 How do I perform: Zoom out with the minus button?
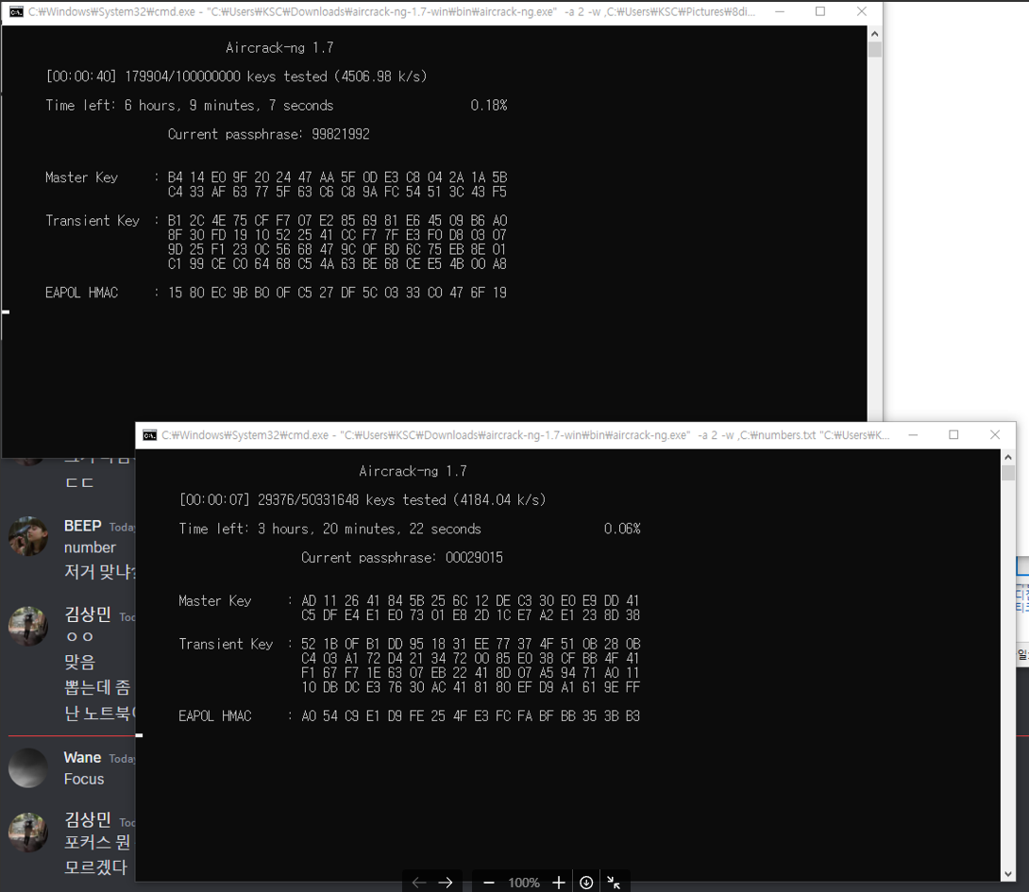489,883
